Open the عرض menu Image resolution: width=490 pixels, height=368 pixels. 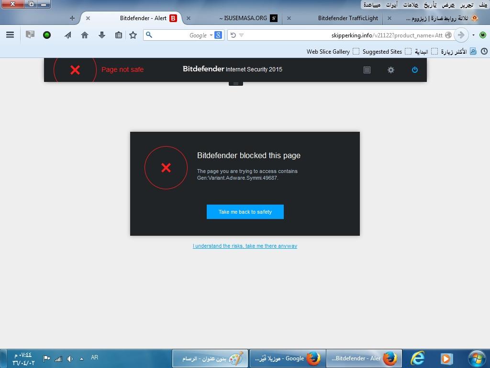(x=448, y=5)
